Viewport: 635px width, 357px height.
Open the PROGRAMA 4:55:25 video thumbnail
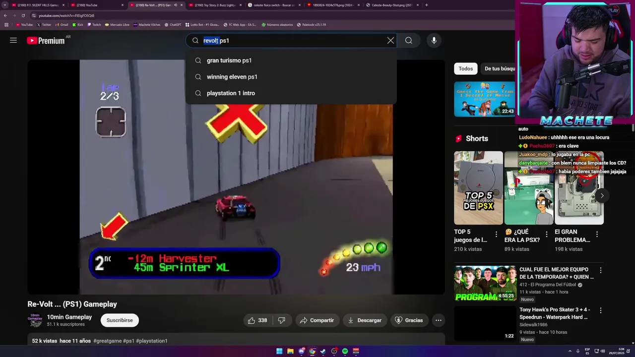point(485,283)
